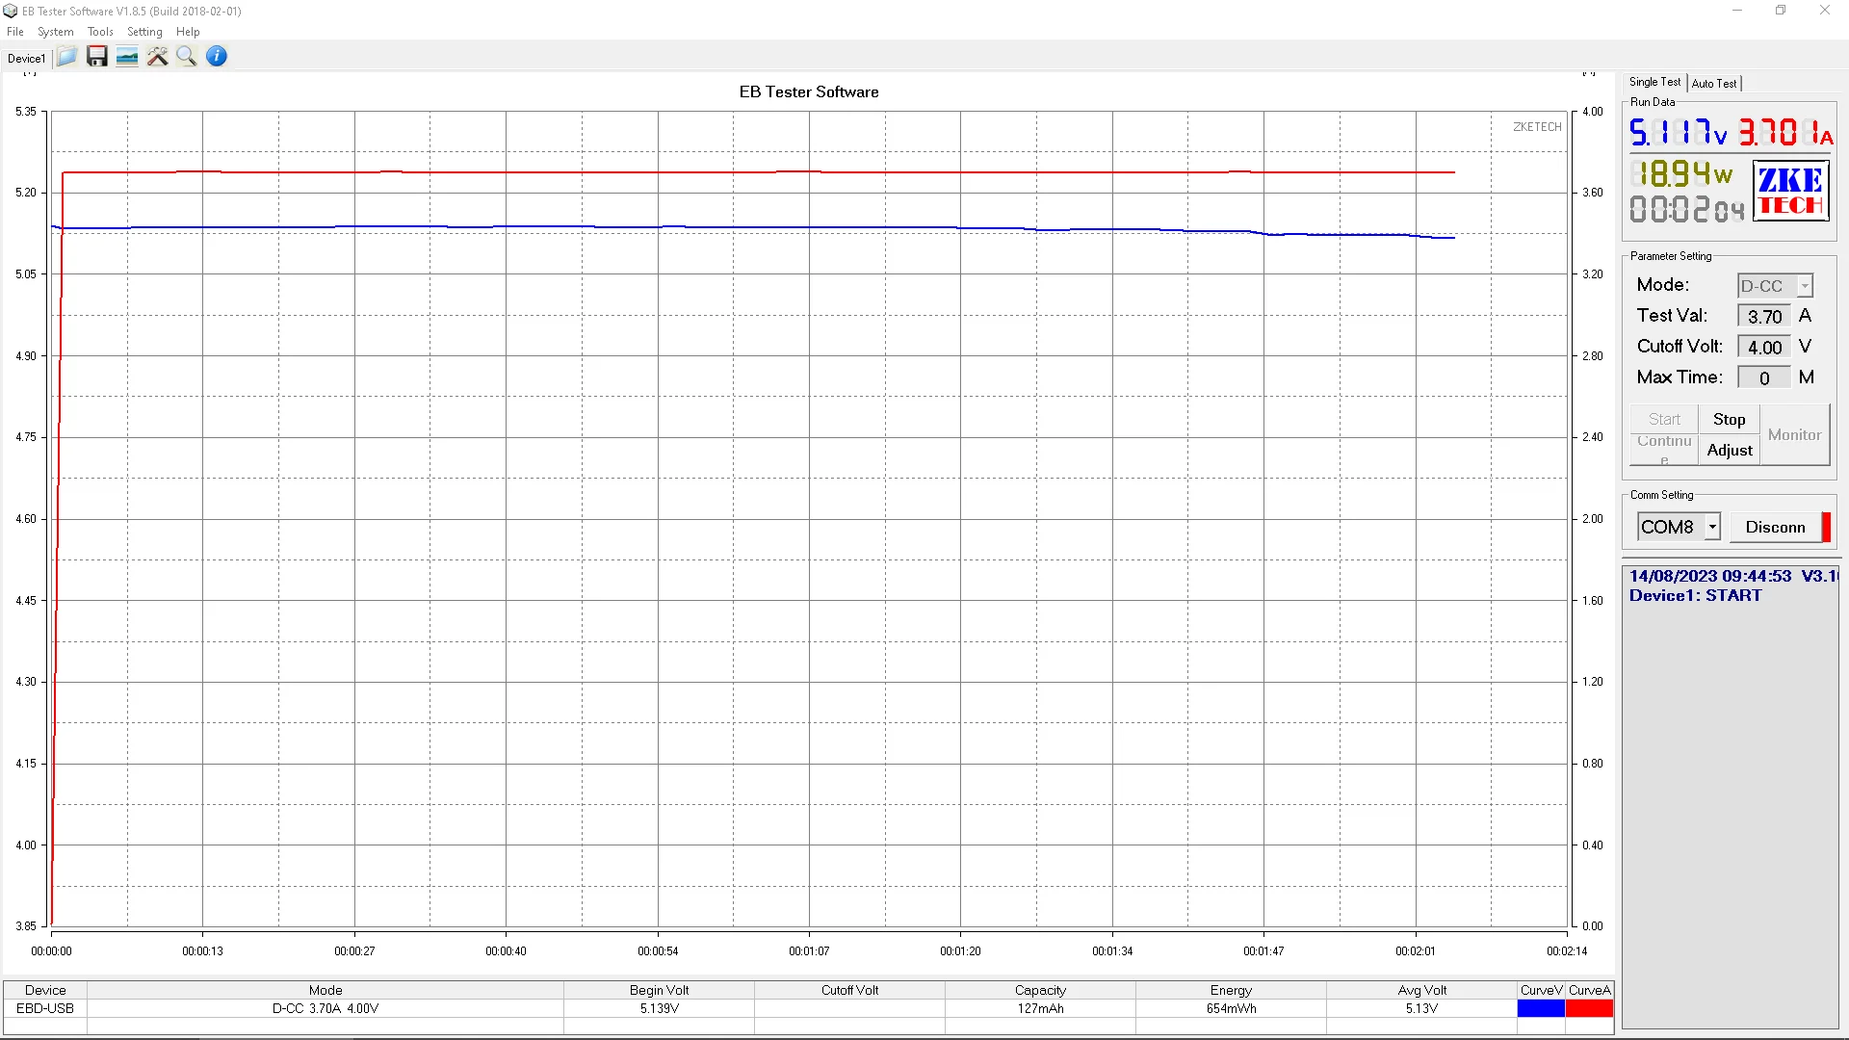Click the Cutoff Volt input field
Image resolution: width=1849 pixels, height=1040 pixels.
1764,348
